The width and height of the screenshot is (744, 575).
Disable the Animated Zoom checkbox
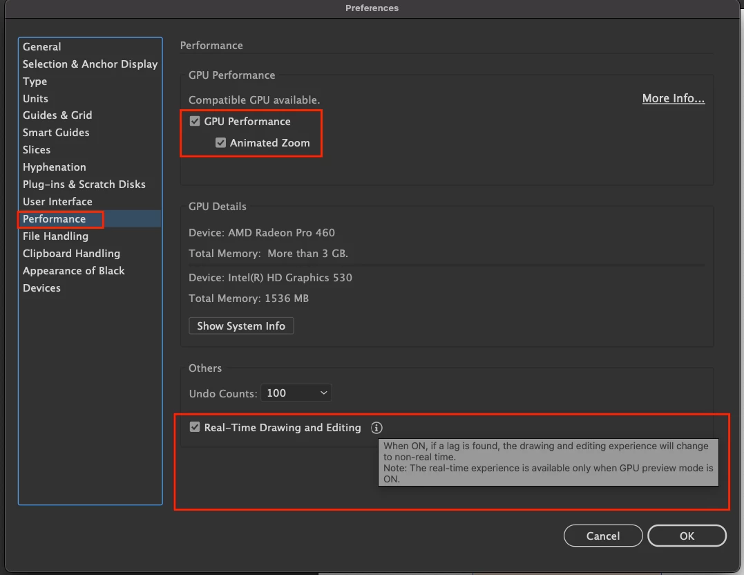point(220,142)
